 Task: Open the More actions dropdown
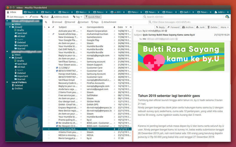coord(224,27)
